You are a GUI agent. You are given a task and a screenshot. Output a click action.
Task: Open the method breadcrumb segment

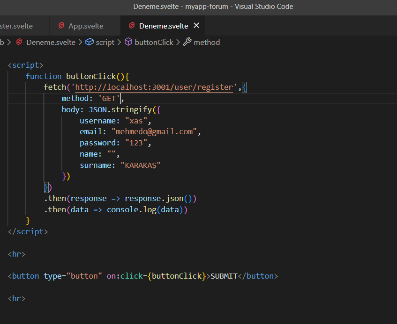pos(207,42)
